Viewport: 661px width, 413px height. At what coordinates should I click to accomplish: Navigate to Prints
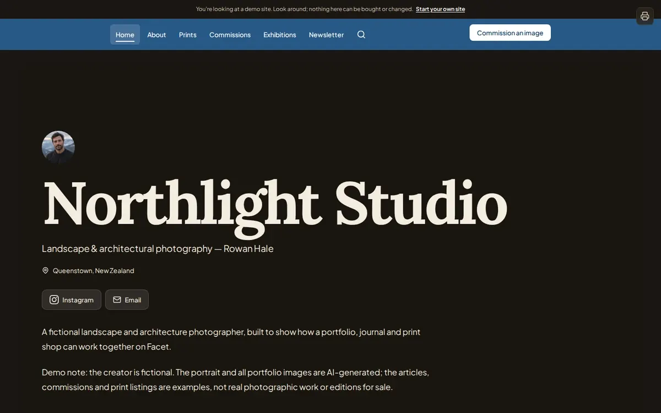[188, 35]
